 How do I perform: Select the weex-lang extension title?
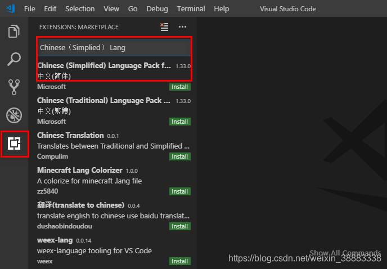pos(55,240)
